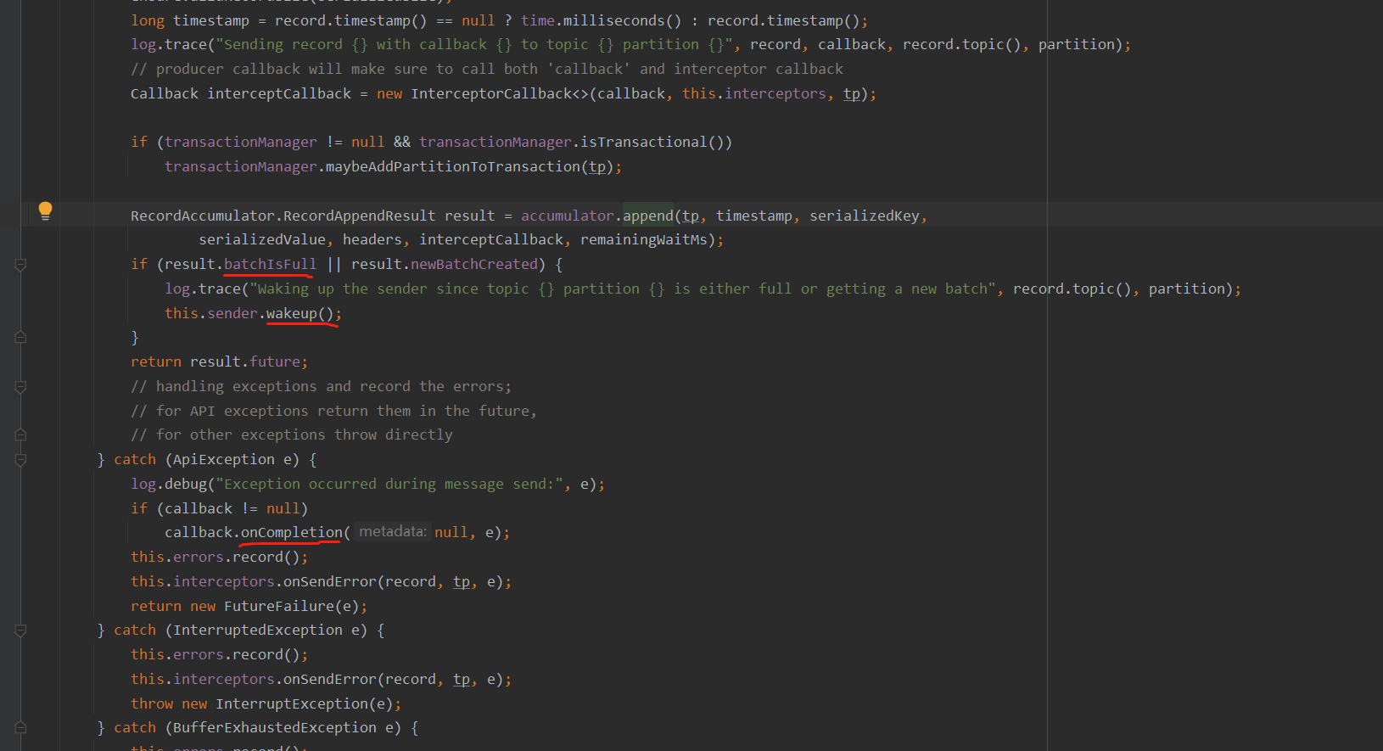Fold the catch (InterruptedException e) block

click(21, 631)
